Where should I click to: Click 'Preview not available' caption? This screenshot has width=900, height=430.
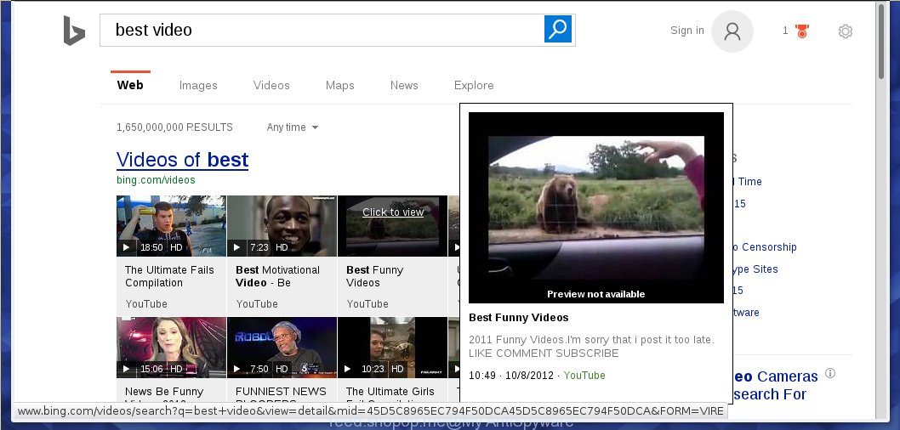point(595,294)
